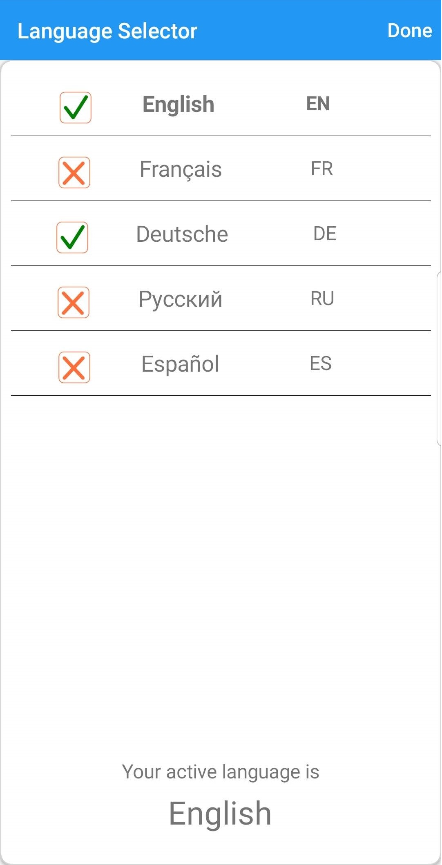Toggle the Deutsche green checkmark box
The width and height of the screenshot is (442, 865).
(72, 237)
